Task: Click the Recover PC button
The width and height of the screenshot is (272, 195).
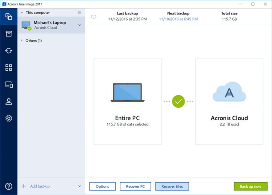Action: point(135,186)
